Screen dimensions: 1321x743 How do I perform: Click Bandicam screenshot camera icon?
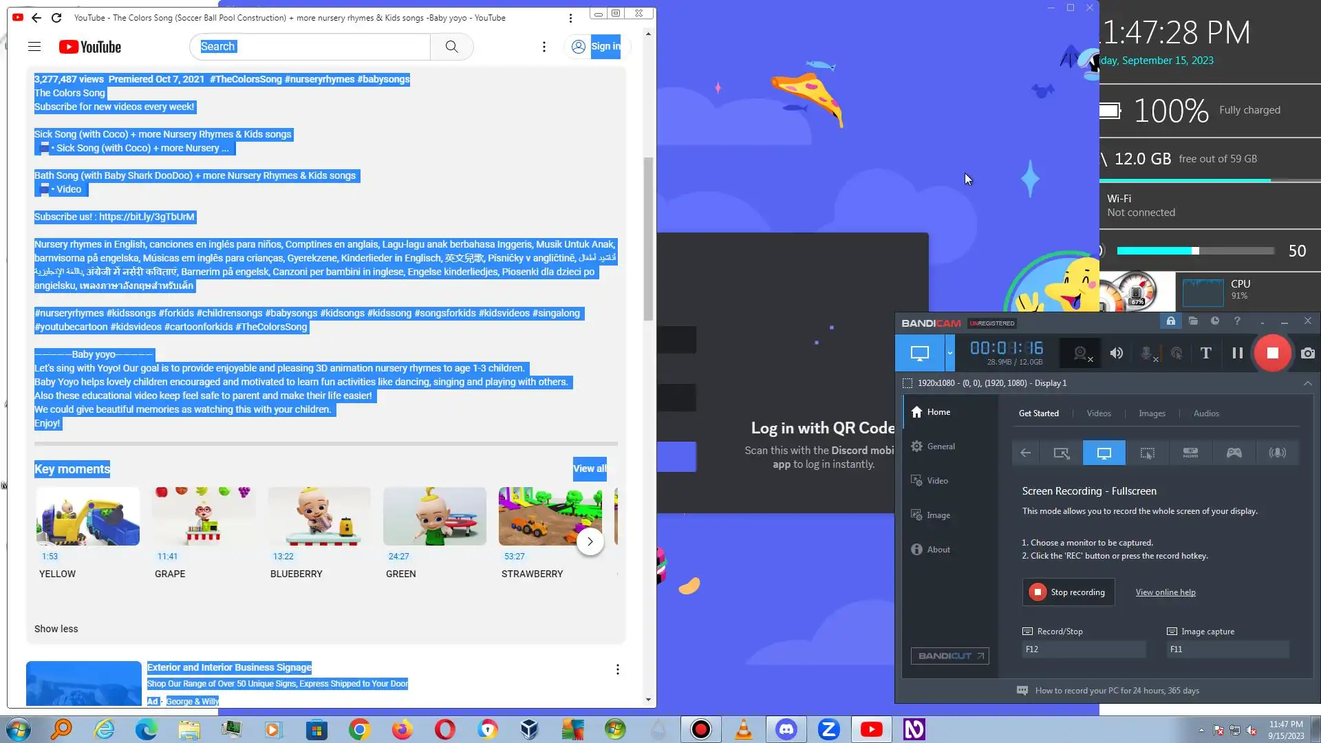pos(1307,353)
